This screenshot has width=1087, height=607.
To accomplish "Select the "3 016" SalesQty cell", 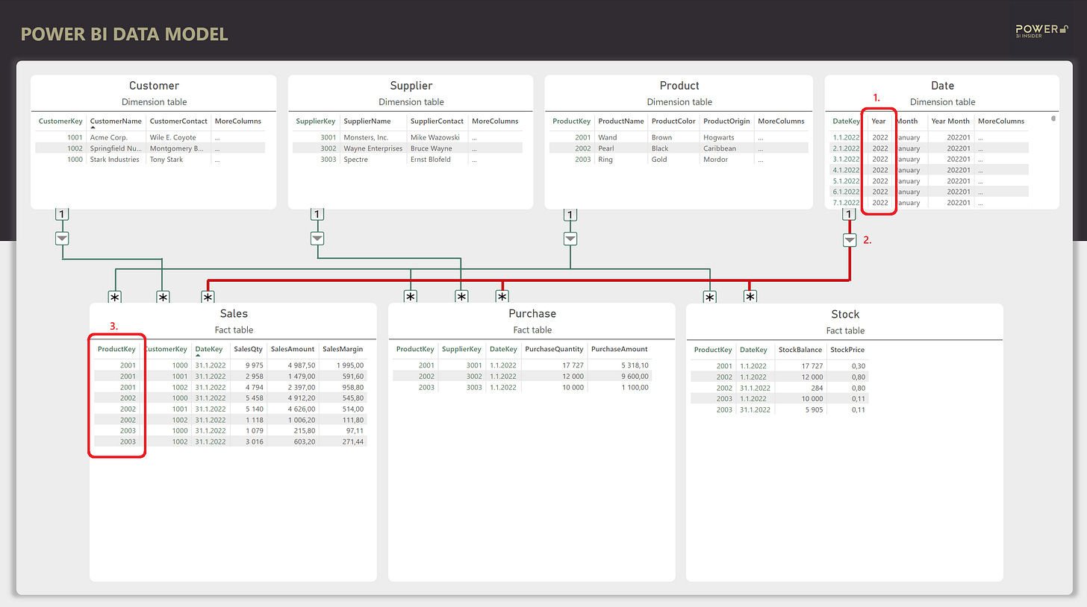I will pyautogui.click(x=254, y=441).
